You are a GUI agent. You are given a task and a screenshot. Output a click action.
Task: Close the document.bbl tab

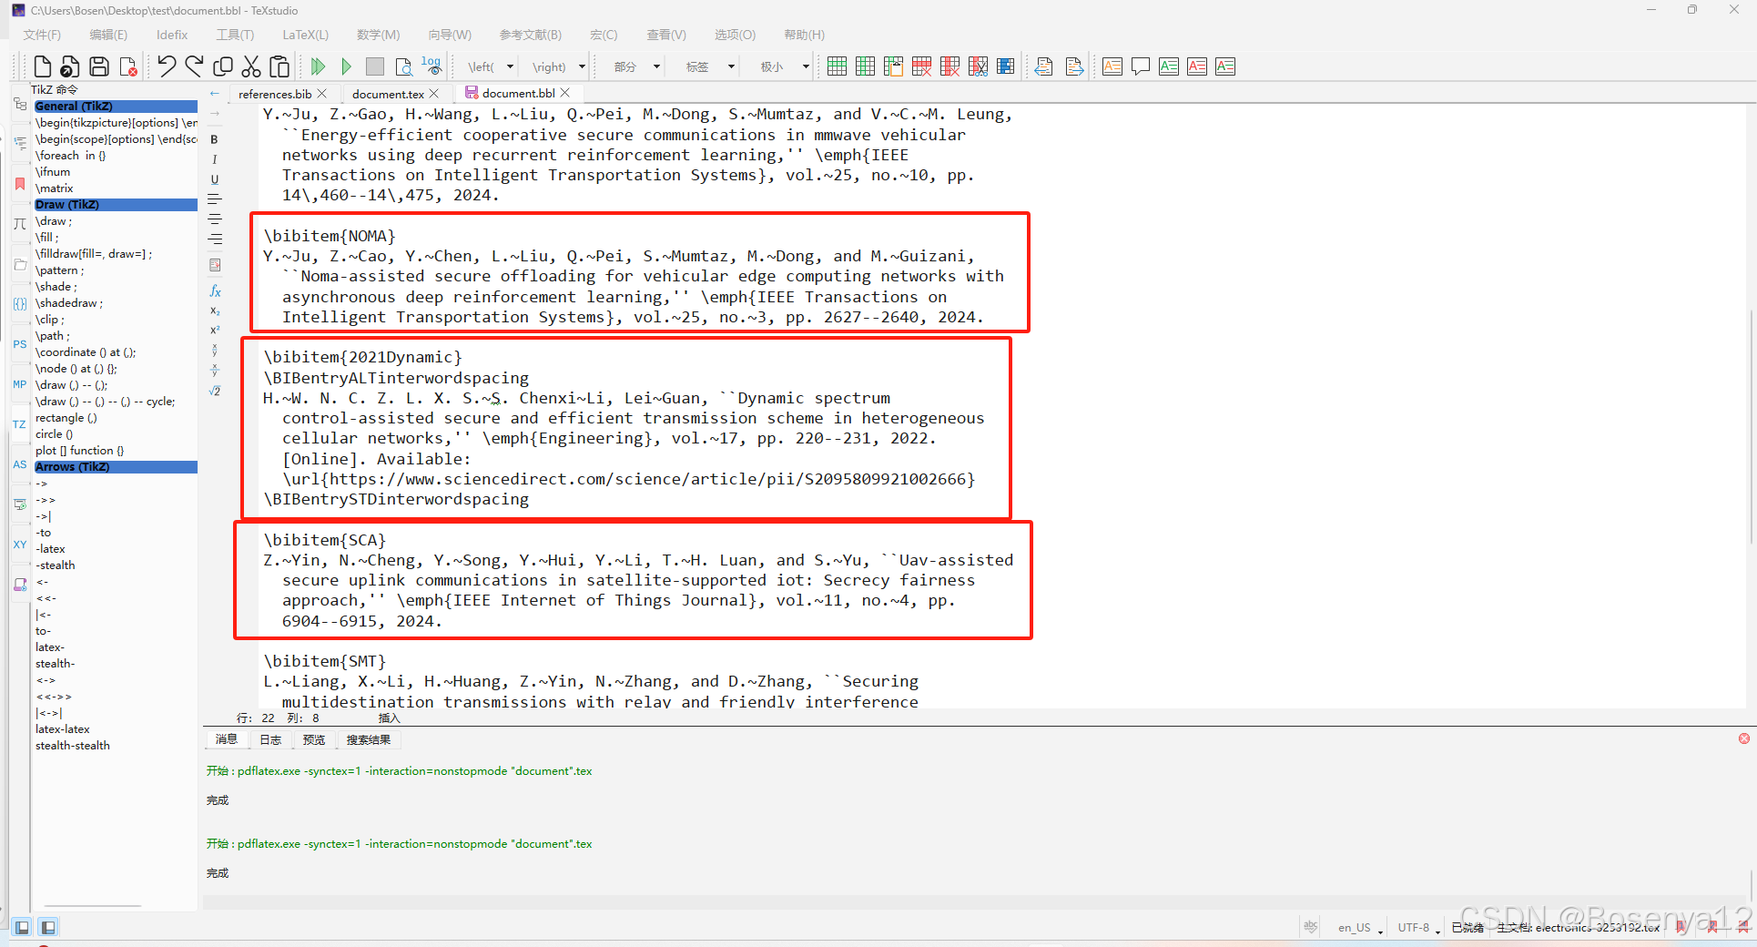(565, 92)
